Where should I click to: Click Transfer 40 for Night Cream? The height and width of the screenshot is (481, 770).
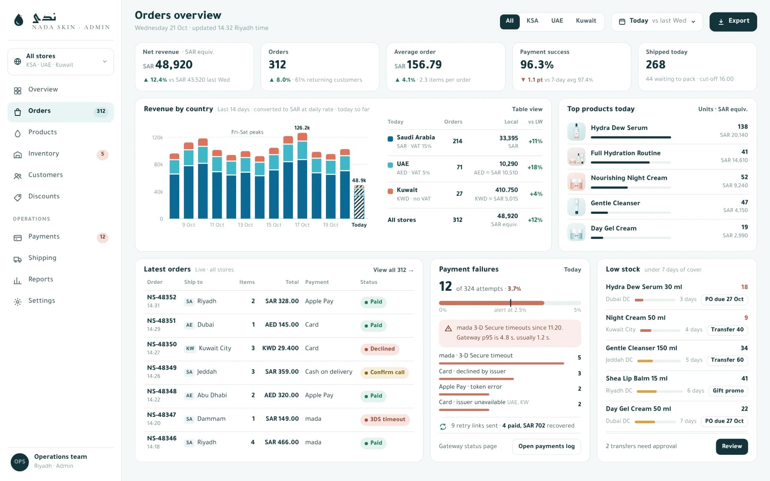(x=727, y=330)
